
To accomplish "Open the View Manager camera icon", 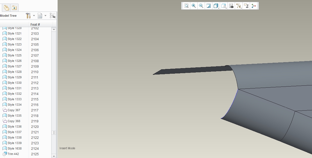I will pyautogui.click(x=231, y=6).
